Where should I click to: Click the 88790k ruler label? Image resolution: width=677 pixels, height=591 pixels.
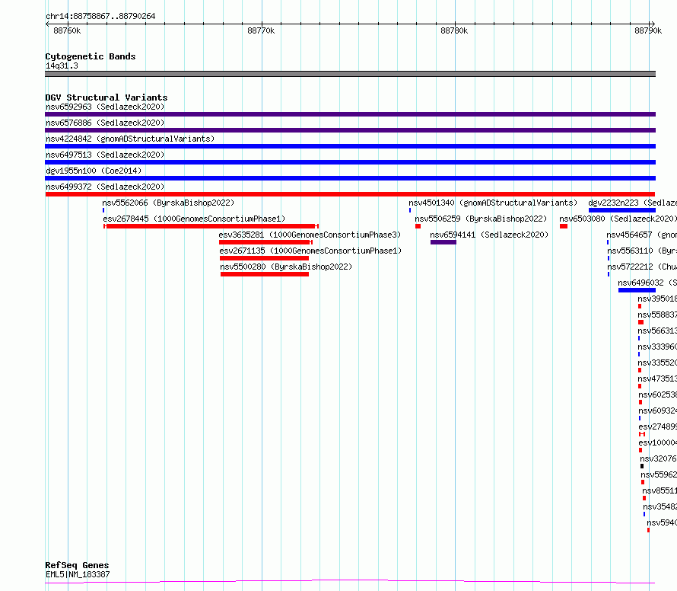(648, 30)
